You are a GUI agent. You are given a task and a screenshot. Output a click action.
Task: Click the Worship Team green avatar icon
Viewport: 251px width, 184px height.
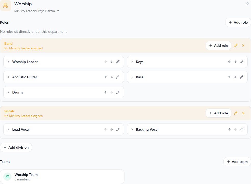pyautogui.click(x=7, y=177)
